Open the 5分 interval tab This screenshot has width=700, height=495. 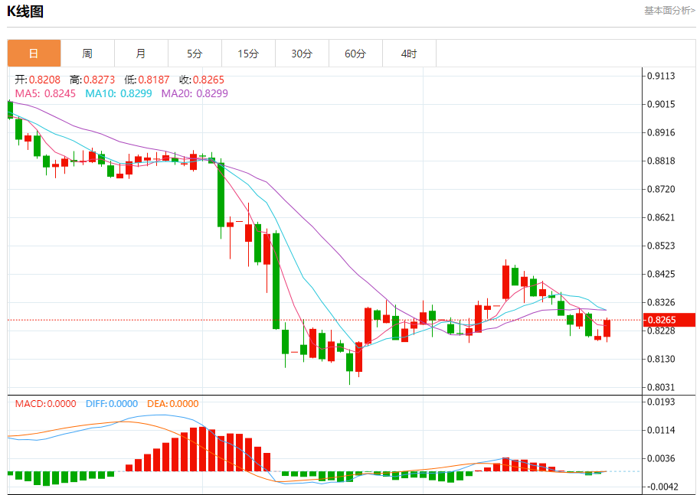(195, 54)
